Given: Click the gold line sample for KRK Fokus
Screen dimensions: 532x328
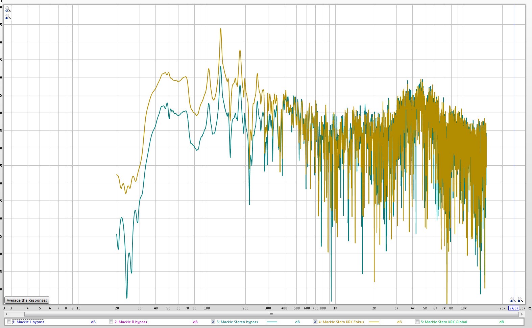Looking at the screenshot, I should [x=373, y=322].
